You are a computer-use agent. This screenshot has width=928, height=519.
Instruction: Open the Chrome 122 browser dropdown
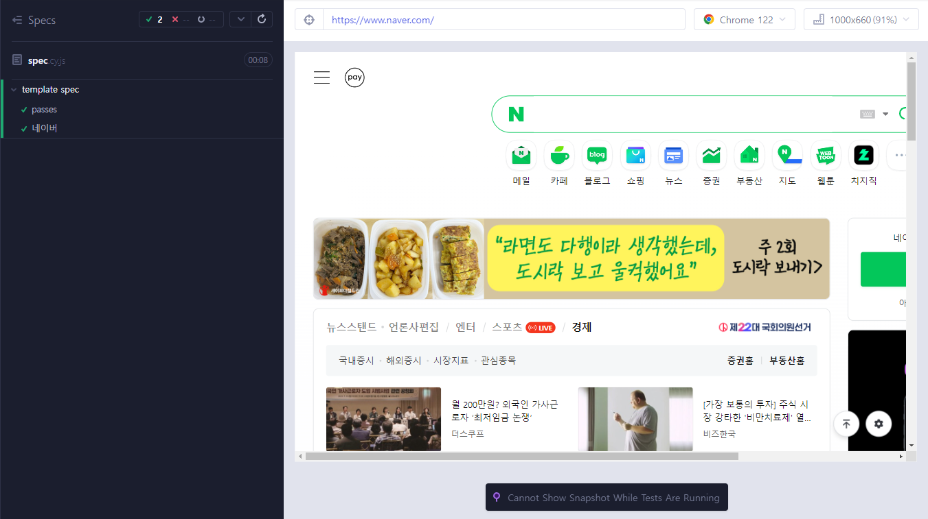tap(745, 20)
